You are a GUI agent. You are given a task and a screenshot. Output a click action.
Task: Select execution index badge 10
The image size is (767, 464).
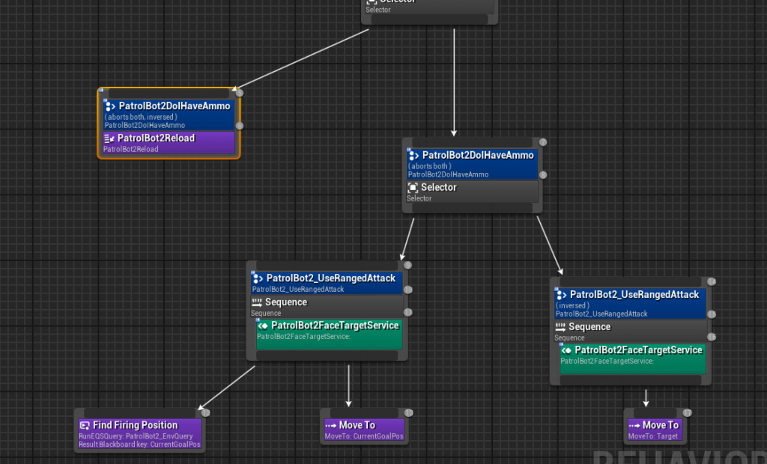pos(408,290)
